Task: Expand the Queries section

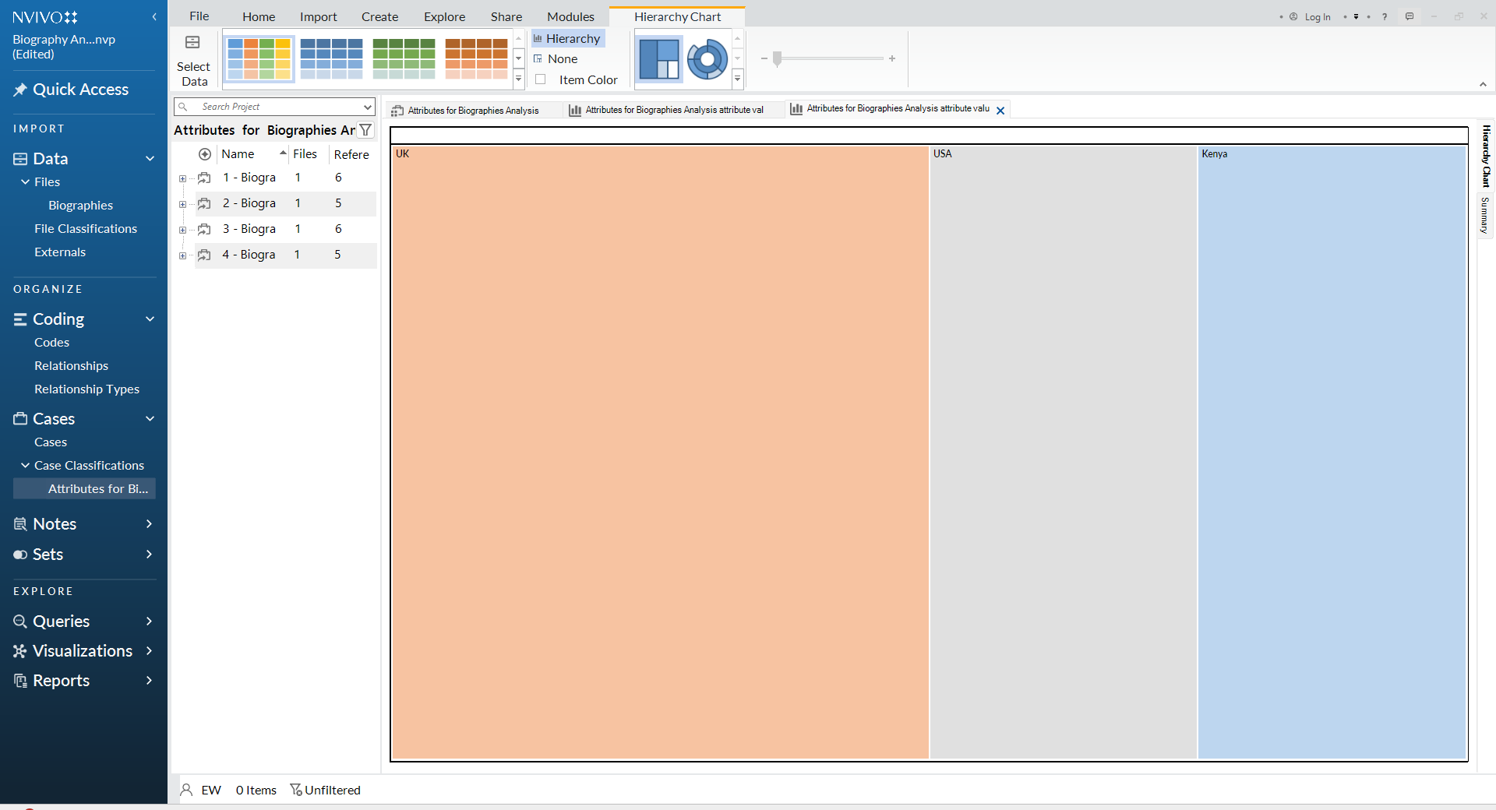Action: 149,621
